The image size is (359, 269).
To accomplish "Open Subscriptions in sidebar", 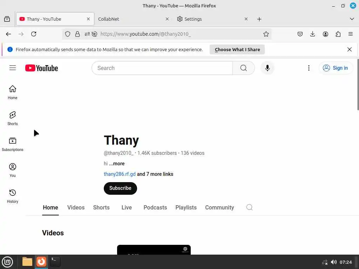I will [x=13, y=144].
